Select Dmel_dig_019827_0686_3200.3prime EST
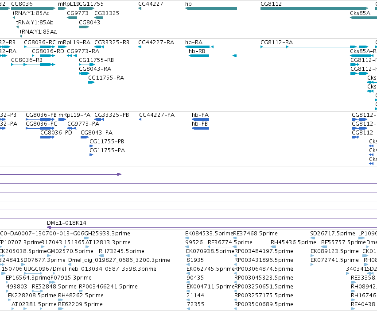Viewport: 377px width, 311px height. pyautogui.click(x=70, y=265)
